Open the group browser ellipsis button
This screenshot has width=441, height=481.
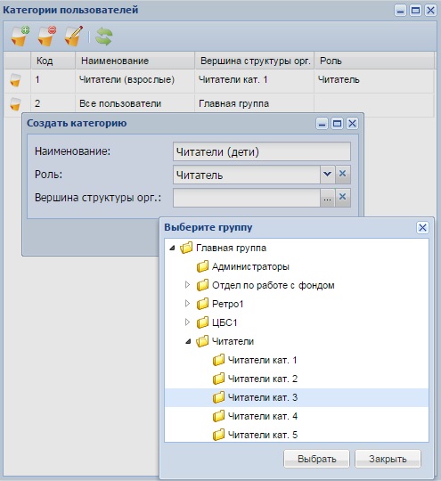tap(328, 198)
